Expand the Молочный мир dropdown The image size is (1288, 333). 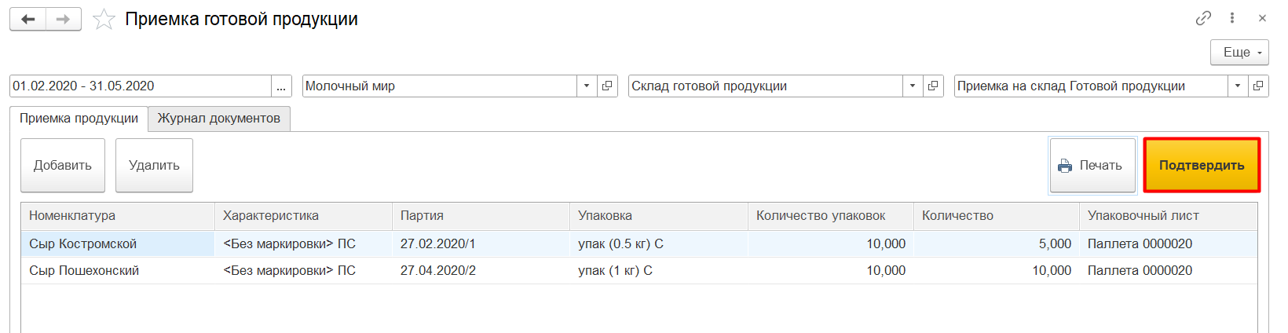587,86
